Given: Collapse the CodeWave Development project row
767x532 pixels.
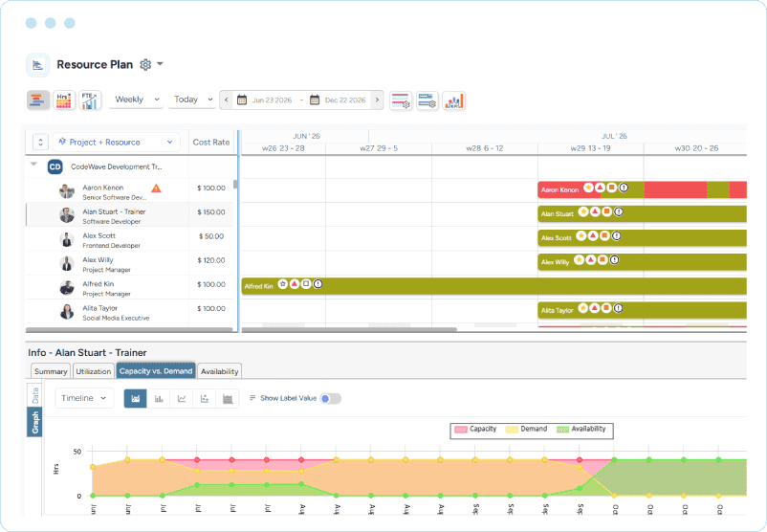Looking at the screenshot, I should (33, 164).
